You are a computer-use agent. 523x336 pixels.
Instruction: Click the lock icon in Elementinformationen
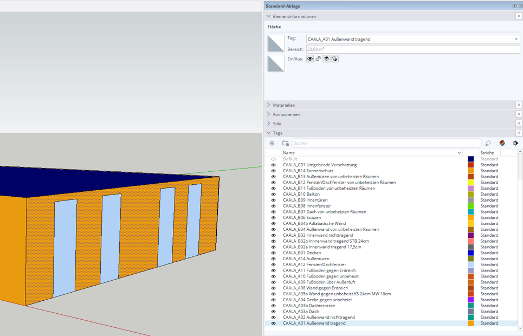click(x=318, y=59)
